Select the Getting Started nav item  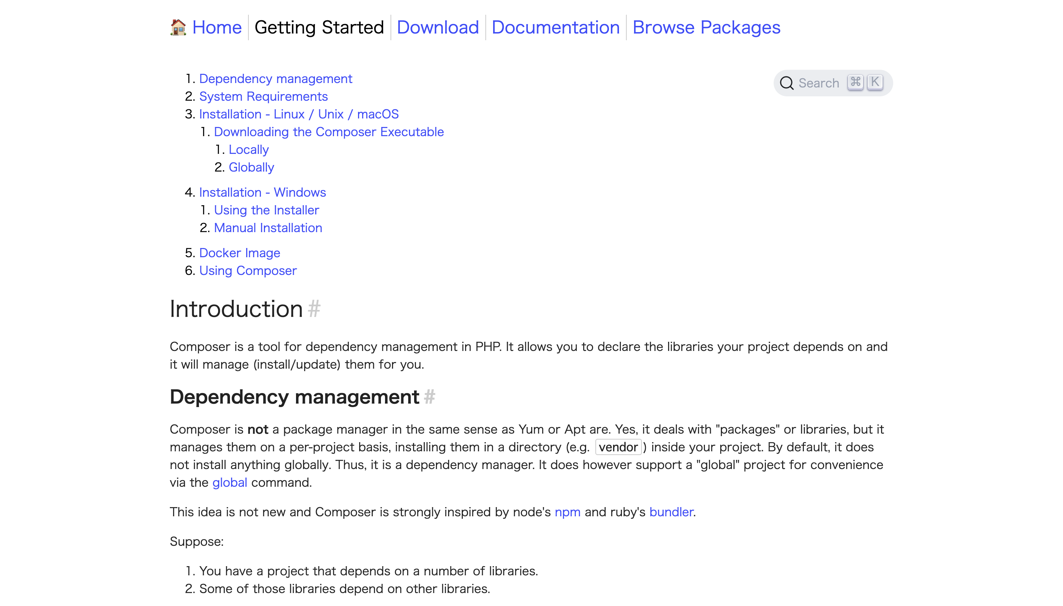319,27
